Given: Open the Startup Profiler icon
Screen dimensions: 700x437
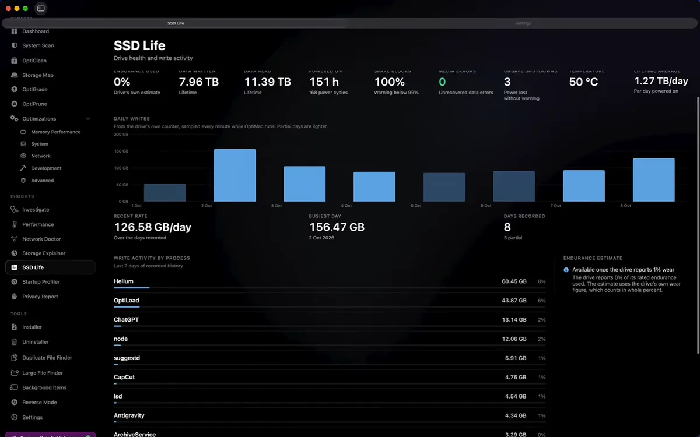Looking at the screenshot, I should (15, 282).
